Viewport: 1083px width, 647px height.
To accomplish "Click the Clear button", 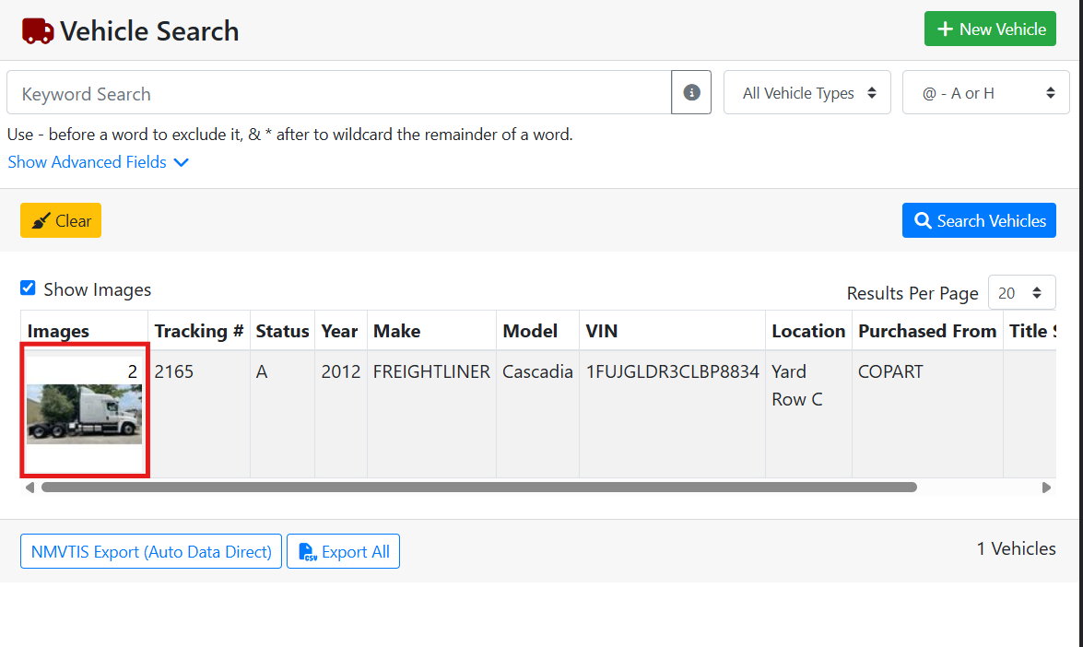I will [61, 220].
